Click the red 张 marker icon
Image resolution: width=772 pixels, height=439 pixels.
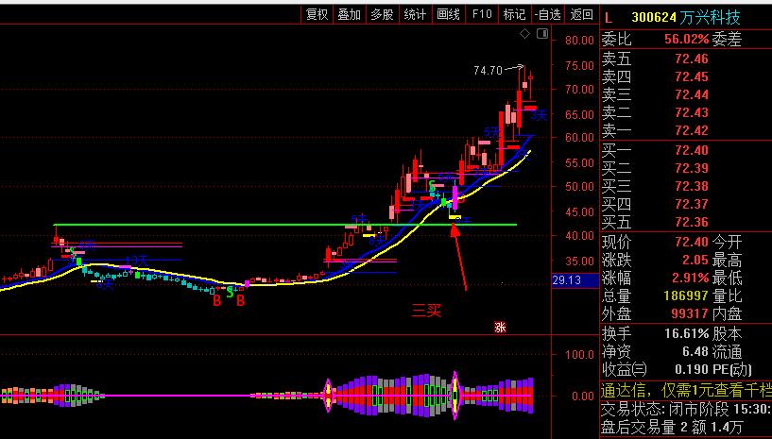500,327
